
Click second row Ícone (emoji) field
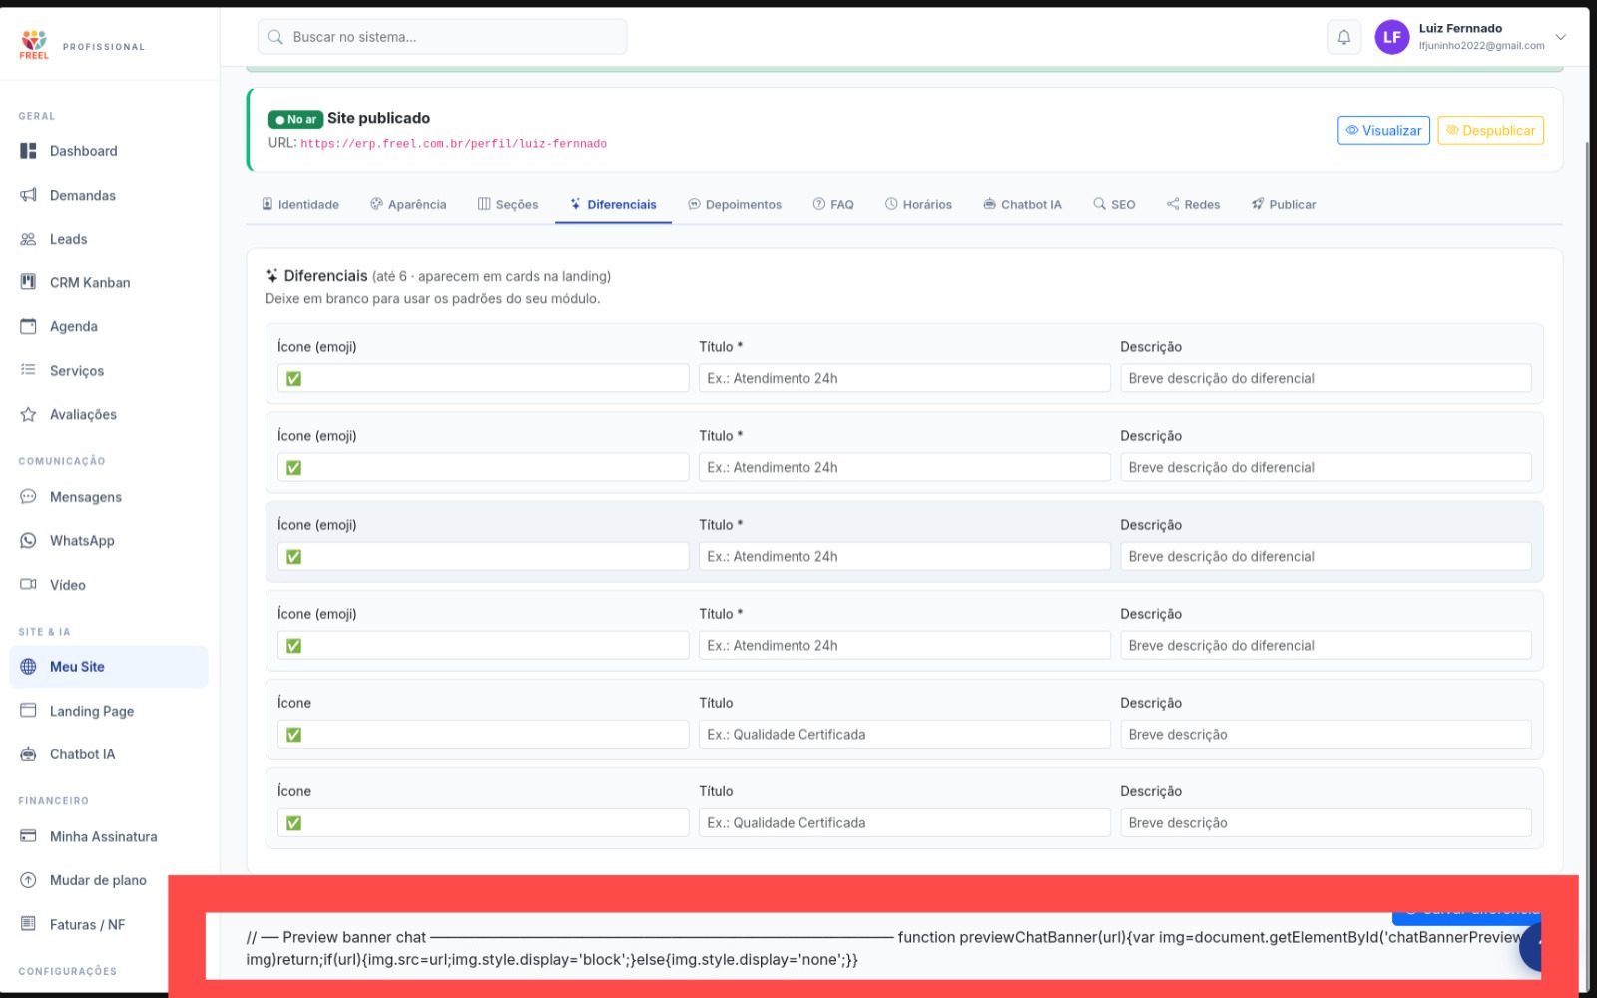point(483,467)
